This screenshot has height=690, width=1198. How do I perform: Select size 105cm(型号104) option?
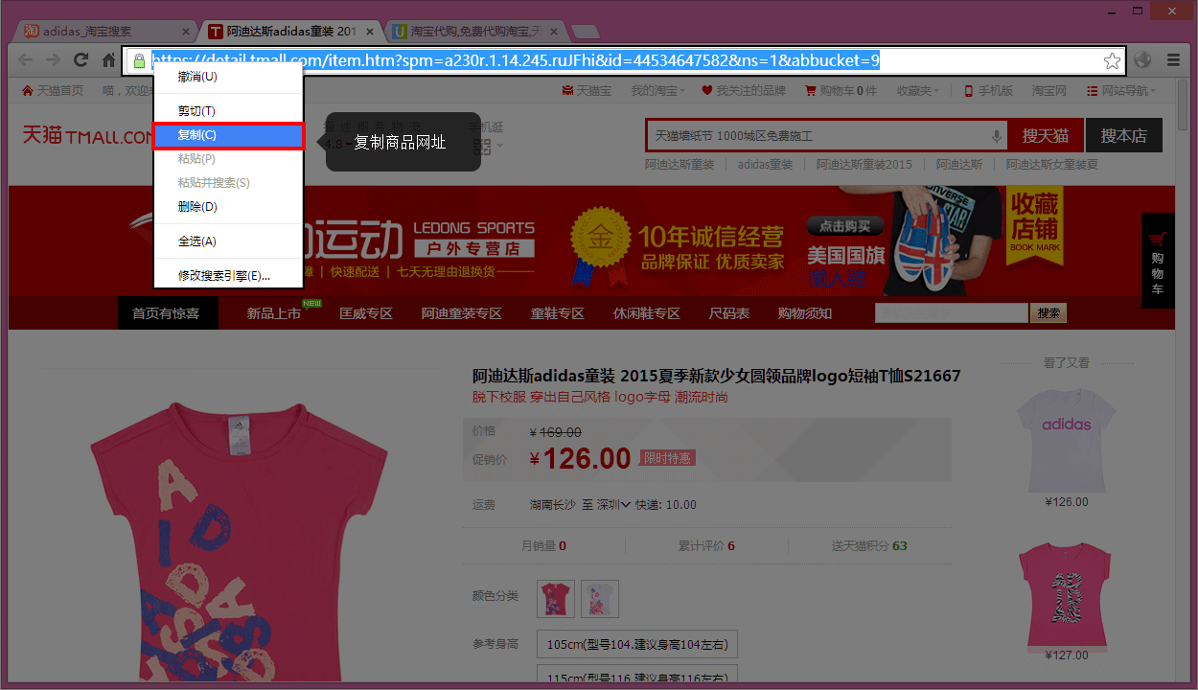coord(637,644)
